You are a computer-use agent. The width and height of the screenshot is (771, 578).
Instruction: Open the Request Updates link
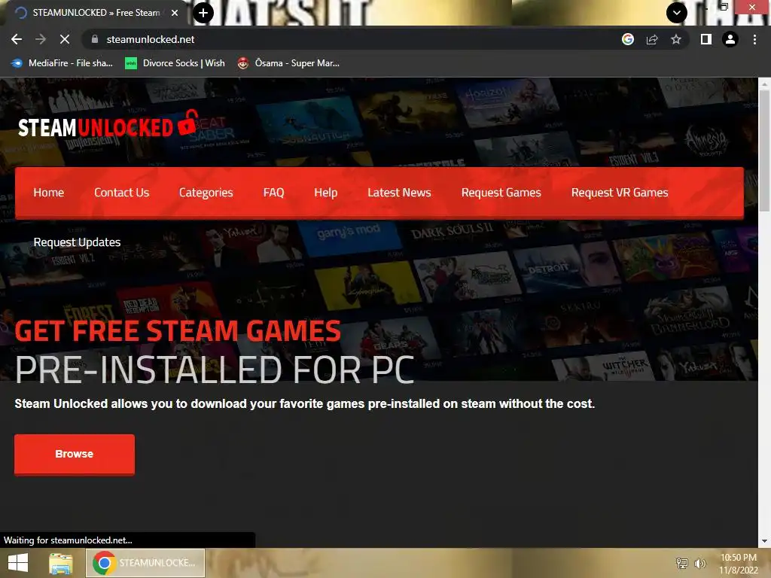point(78,242)
